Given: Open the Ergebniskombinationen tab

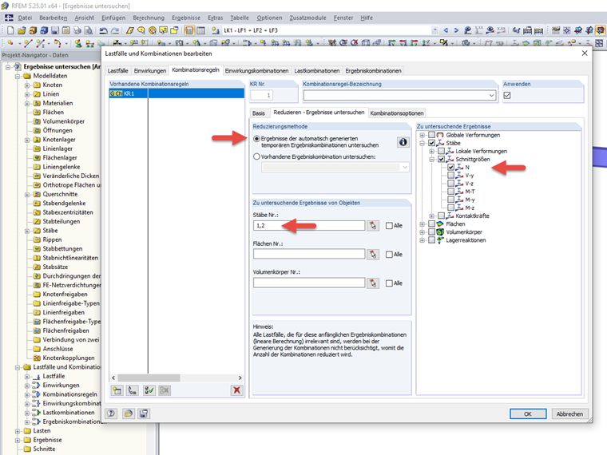Looking at the screenshot, I should [x=373, y=71].
